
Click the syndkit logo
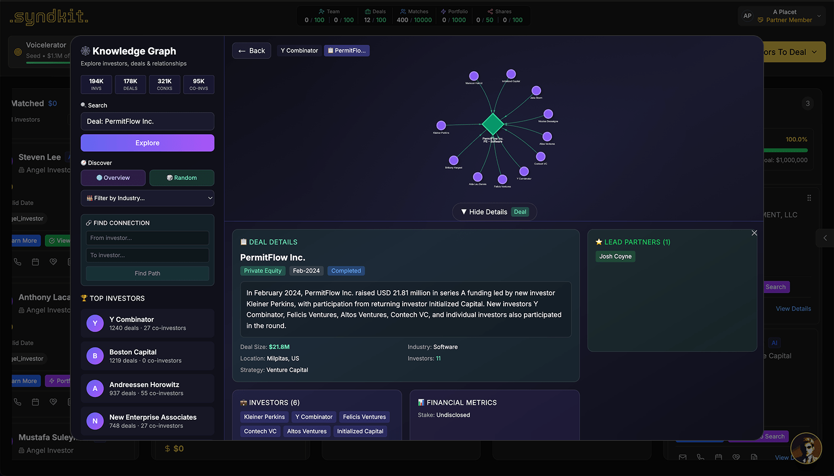point(49,17)
